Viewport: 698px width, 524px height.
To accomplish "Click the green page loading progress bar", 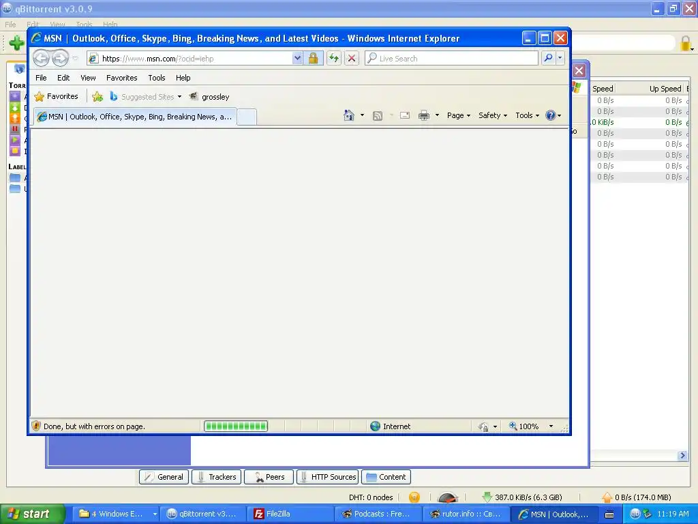I will click(236, 426).
